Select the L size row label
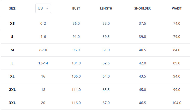The width and height of the screenshot is (190, 110). pos(12,63)
